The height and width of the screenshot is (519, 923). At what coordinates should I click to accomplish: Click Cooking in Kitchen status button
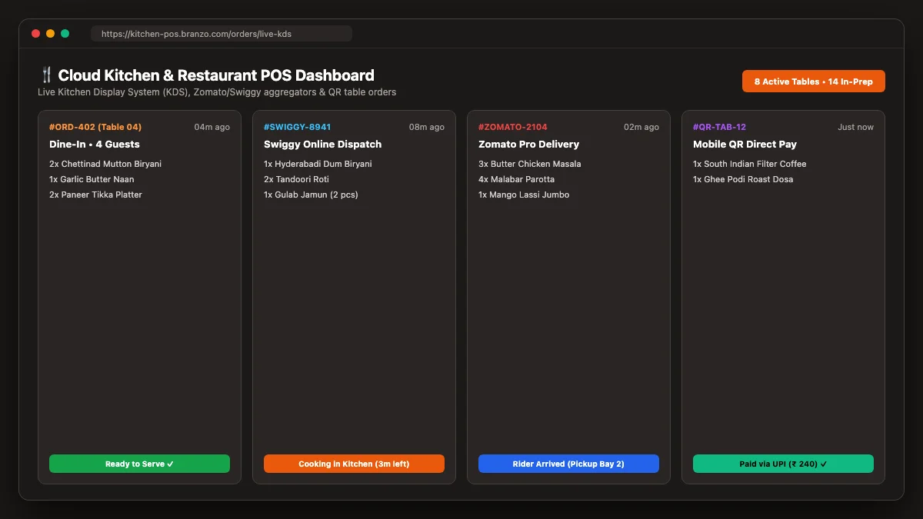[x=354, y=464]
